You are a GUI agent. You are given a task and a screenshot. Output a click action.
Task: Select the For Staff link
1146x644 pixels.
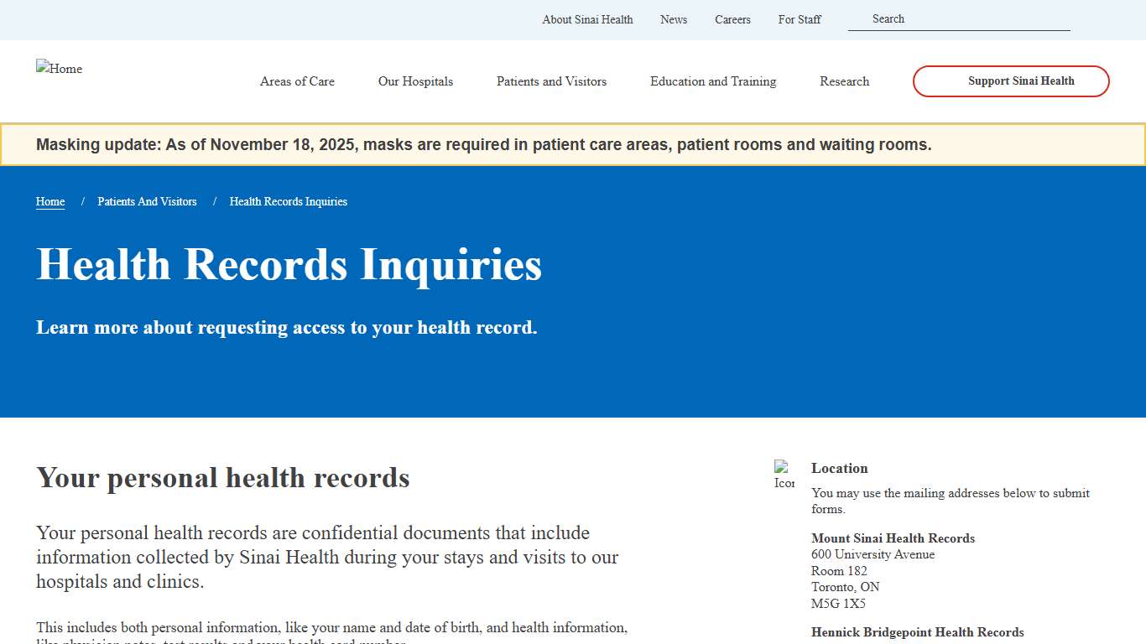[x=800, y=19]
